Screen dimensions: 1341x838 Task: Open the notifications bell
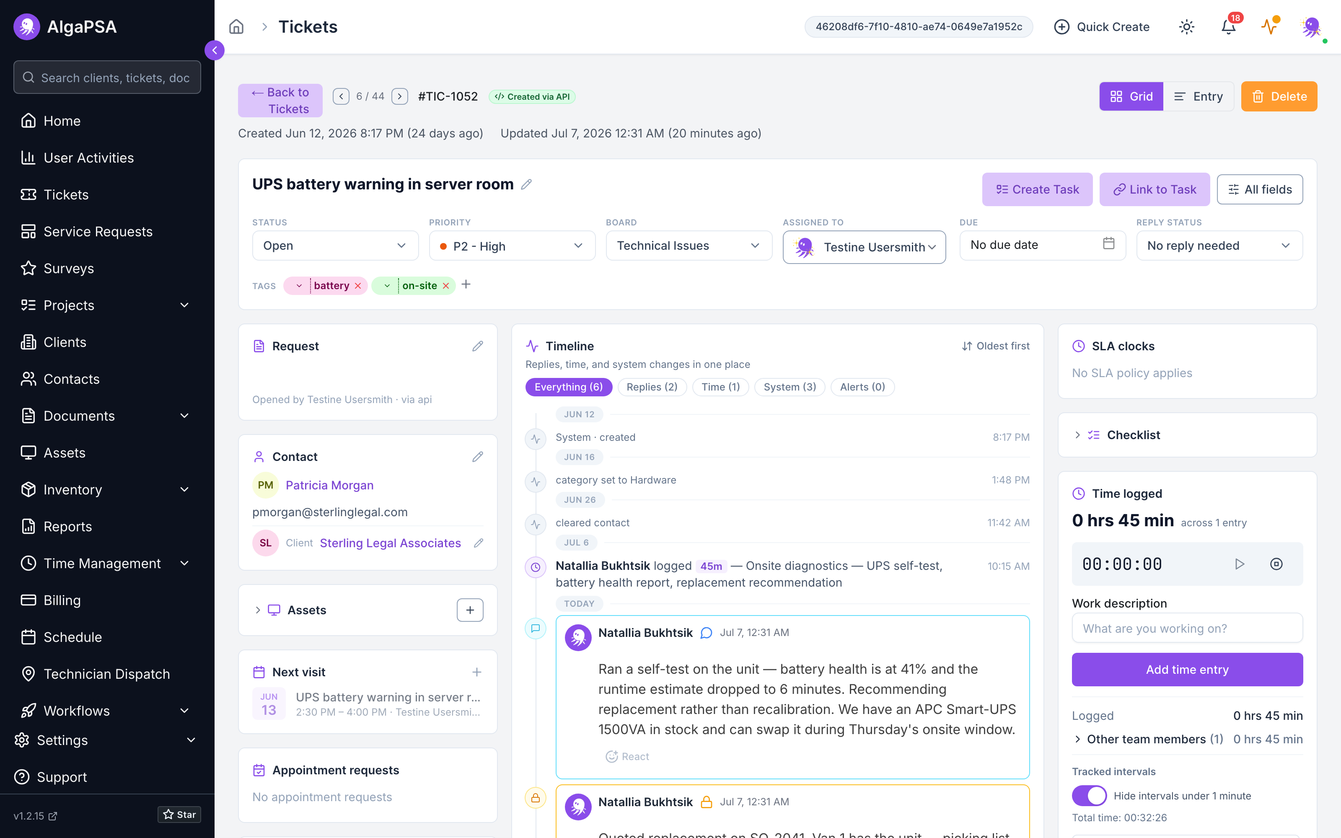coord(1229,26)
